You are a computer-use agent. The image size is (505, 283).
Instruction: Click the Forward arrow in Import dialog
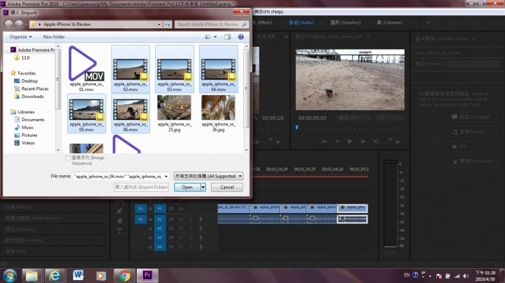(19, 24)
